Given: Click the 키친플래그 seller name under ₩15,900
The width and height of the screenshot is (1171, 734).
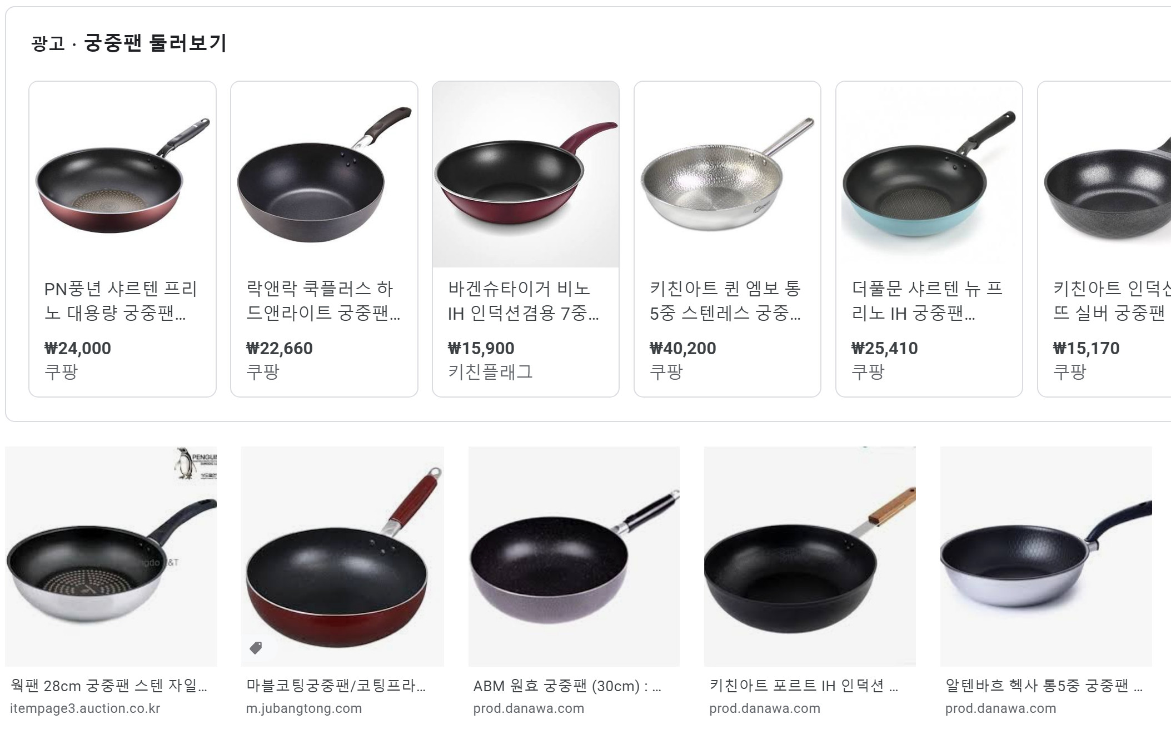Looking at the screenshot, I should point(490,372).
